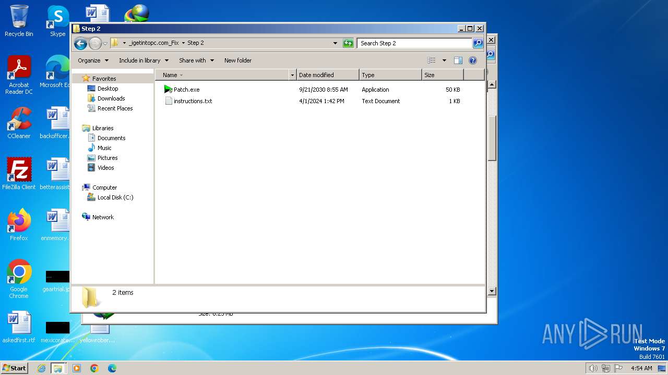This screenshot has width=668, height=375.
Task: Open Microsoft Edge from the taskbar
Action: point(112,368)
